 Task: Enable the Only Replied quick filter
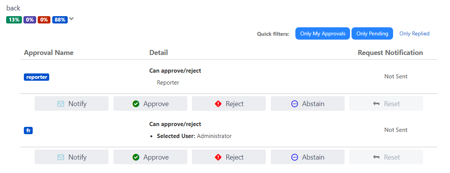coord(414,33)
